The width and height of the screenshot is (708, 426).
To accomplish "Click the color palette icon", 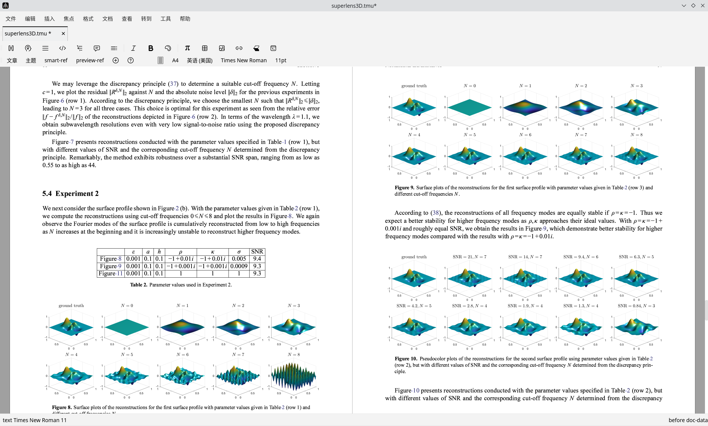I will point(168,48).
